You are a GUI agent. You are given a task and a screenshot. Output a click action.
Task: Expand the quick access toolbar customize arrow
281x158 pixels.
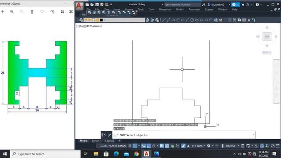click(111, 5)
